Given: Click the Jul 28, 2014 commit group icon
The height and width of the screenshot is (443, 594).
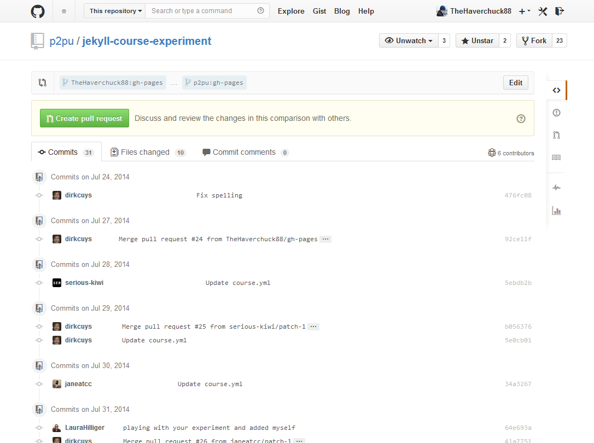Looking at the screenshot, I should pos(39,264).
